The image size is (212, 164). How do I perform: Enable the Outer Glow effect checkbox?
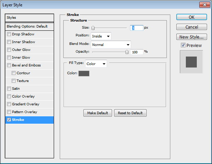[x=9, y=50]
